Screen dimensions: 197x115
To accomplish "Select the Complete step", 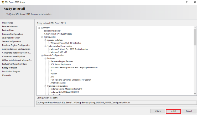I will pos(7,75).
